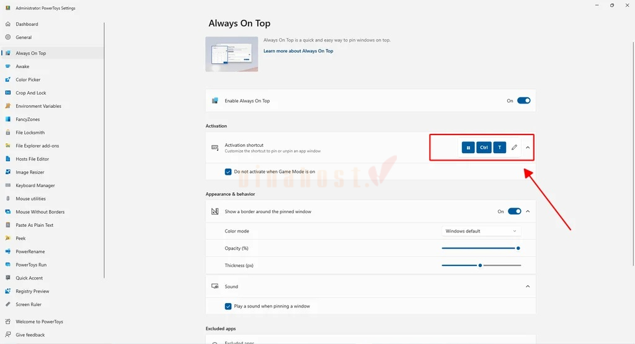
Task: Click the PowerToys Run icon
Action: click(7, 265)
